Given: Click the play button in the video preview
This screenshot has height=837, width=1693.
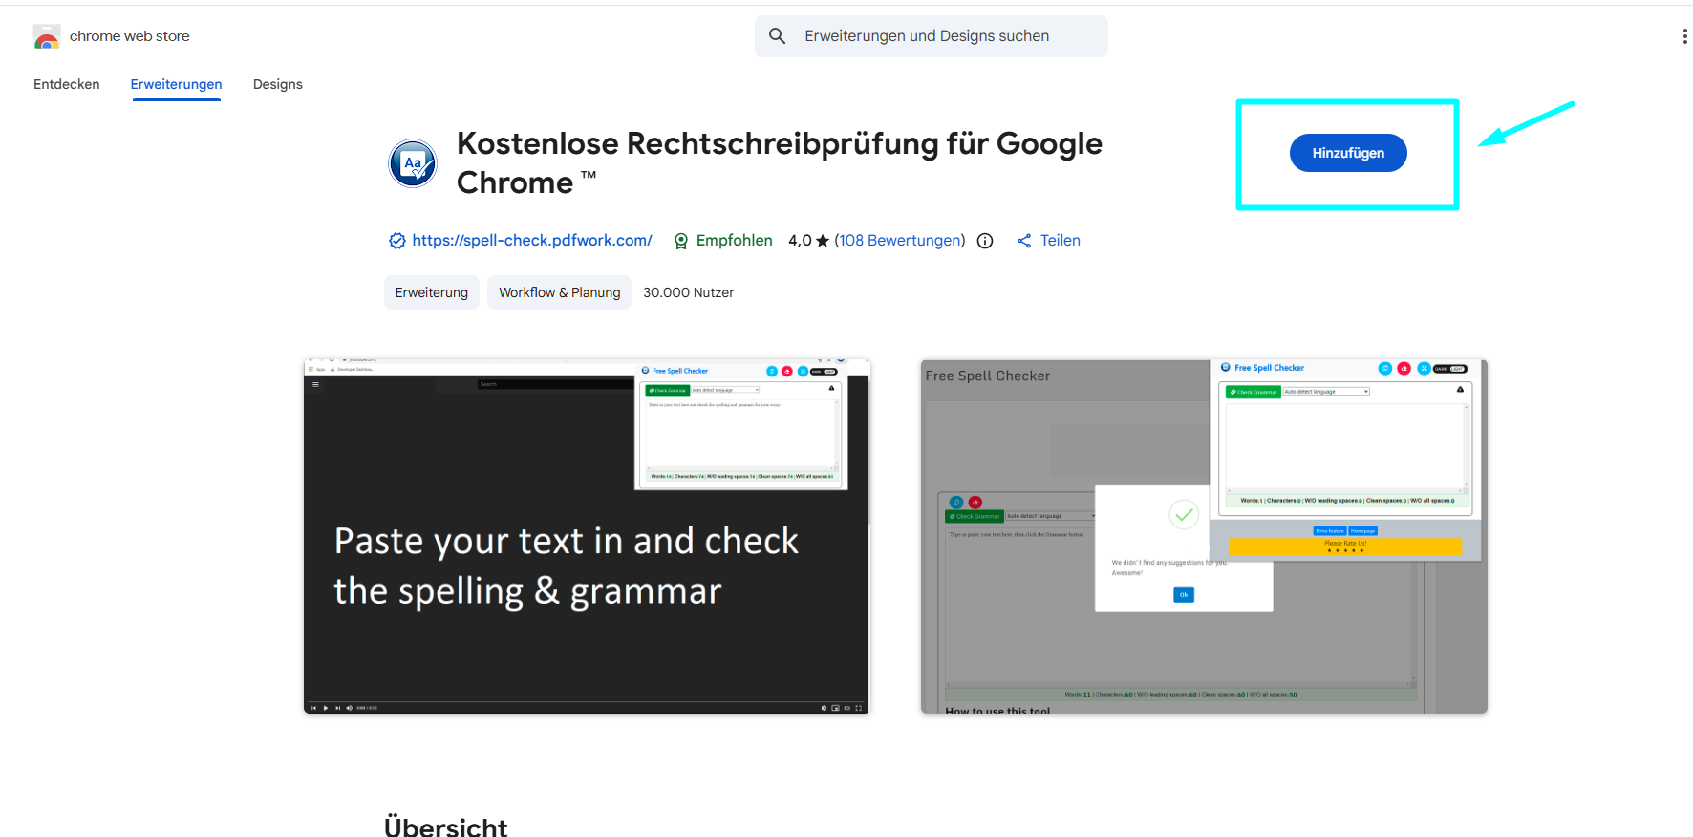Looking at the screenshot, I should 326,708.
